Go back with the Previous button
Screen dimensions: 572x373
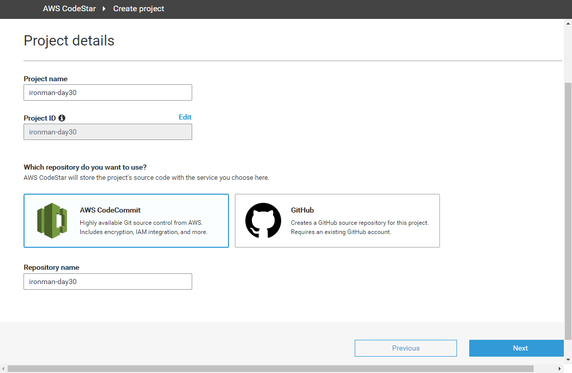406,348
